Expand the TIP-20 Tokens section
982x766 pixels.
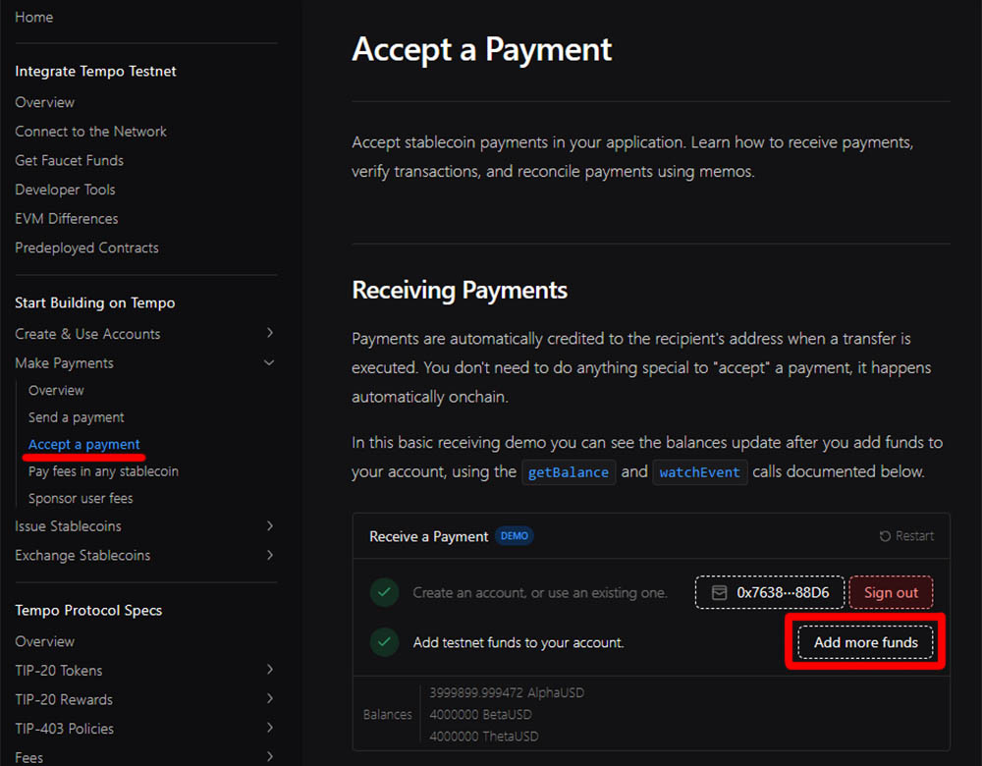[270, 671]
